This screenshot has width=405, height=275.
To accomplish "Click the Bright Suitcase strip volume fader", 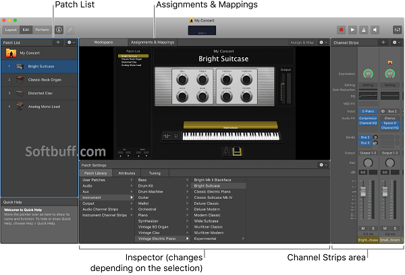I will point(363,191).
